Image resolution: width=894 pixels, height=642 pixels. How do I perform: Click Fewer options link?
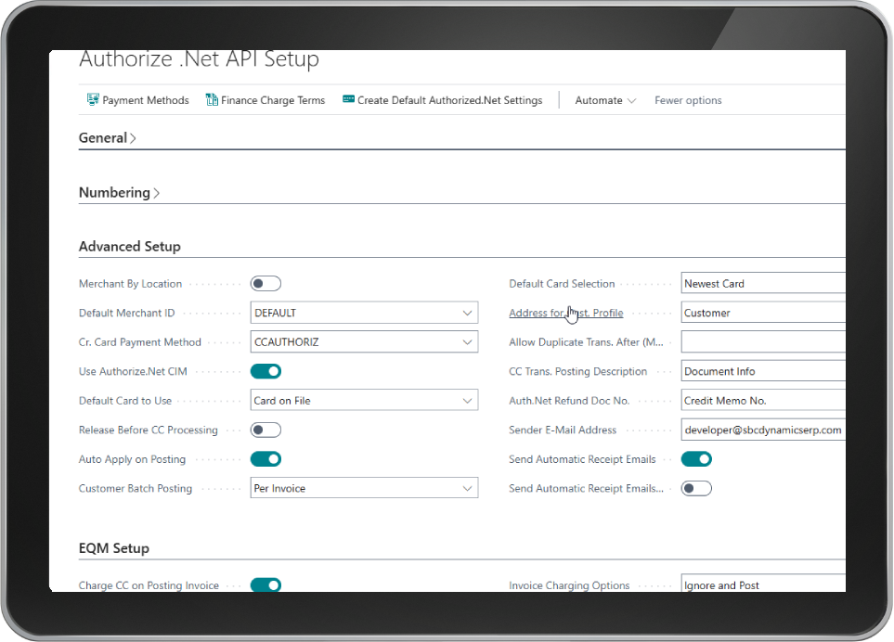click(688, 100)
